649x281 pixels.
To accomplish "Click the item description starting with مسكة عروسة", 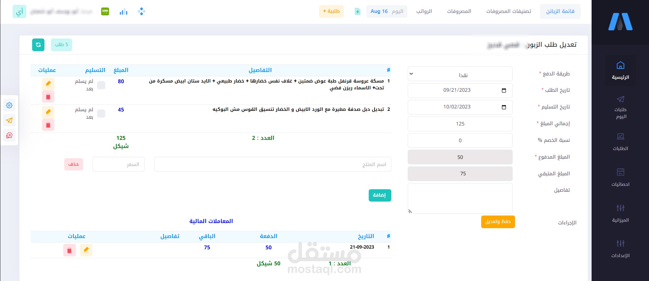I will [267, 85].
